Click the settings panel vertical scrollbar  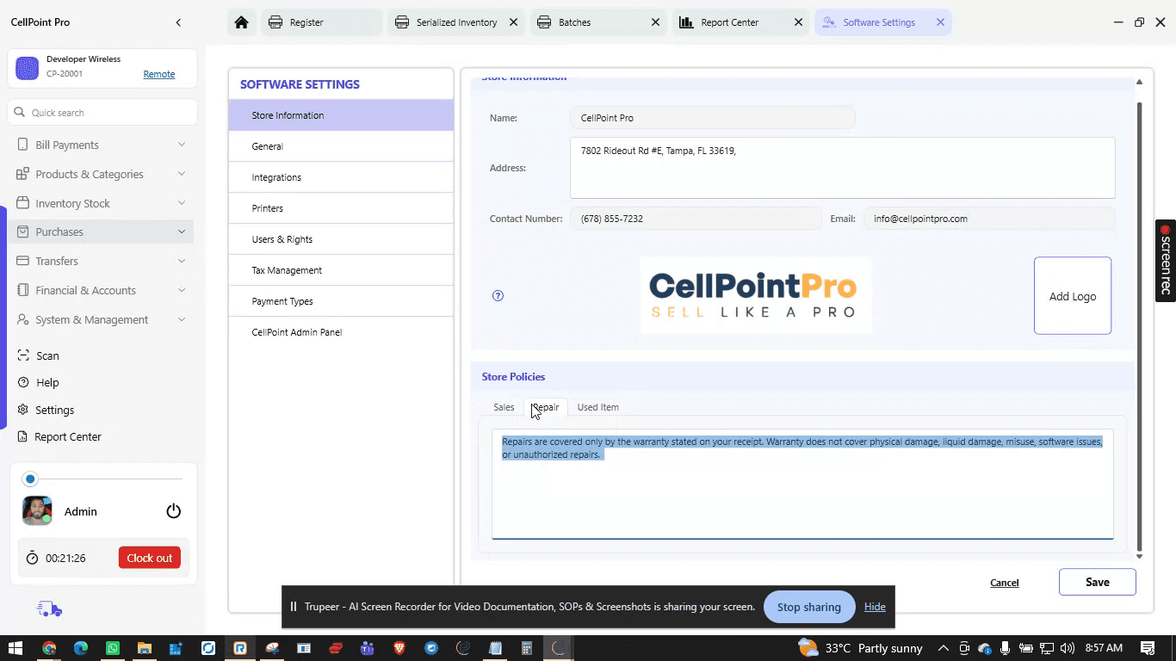[1139, 326]
